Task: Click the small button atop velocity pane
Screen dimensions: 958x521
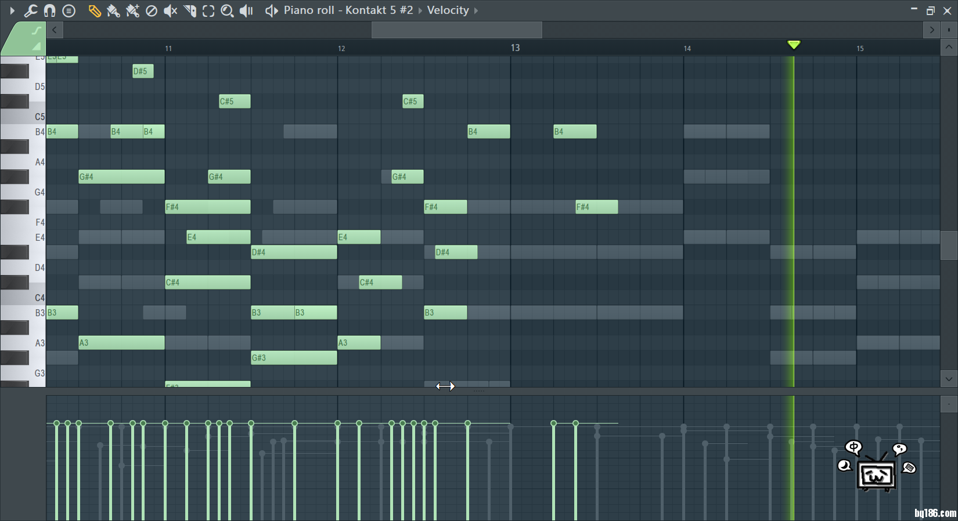Action: [x=949, y=404]
